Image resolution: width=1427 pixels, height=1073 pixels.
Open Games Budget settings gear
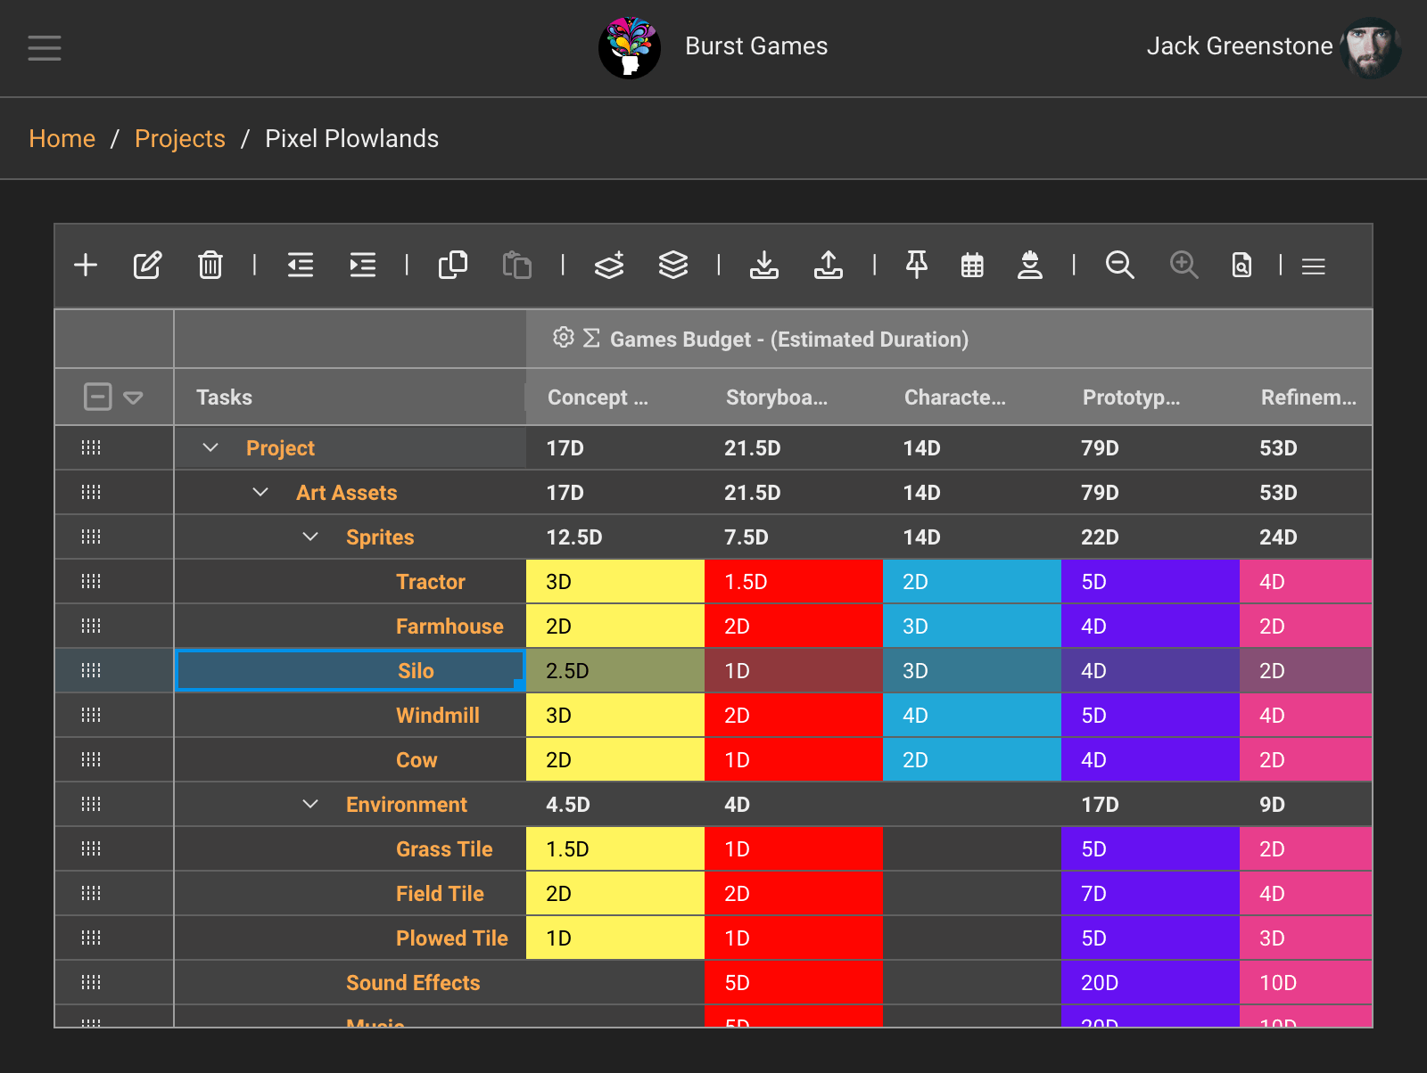point(564,338)
